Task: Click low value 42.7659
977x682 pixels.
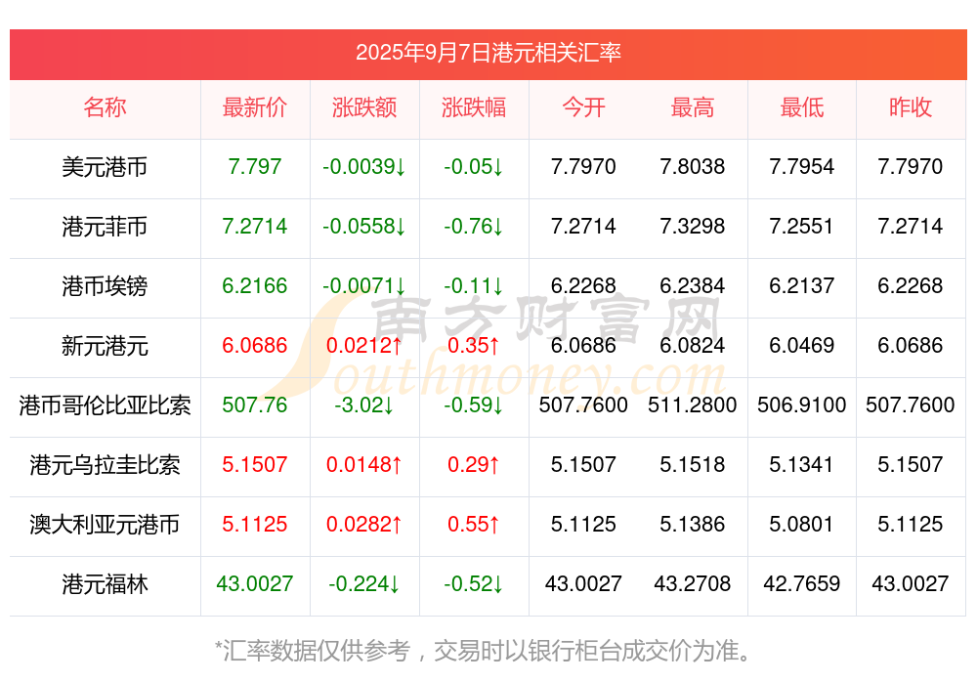Action: [801, 583]
